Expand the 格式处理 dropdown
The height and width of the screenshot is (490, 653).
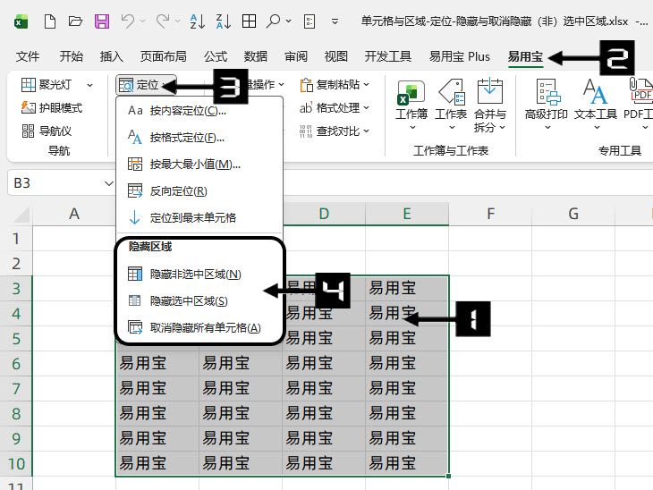[335, 108]
